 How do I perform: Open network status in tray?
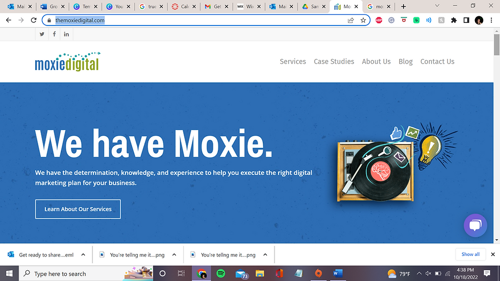[448, 273]
